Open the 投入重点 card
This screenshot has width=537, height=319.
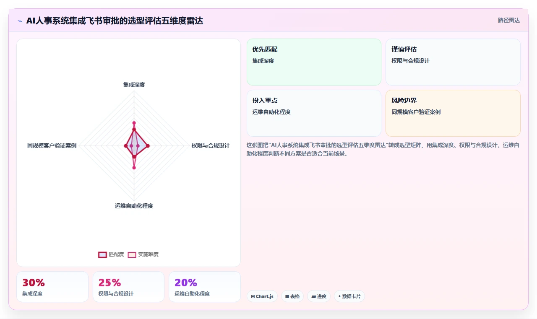point(314,113)
